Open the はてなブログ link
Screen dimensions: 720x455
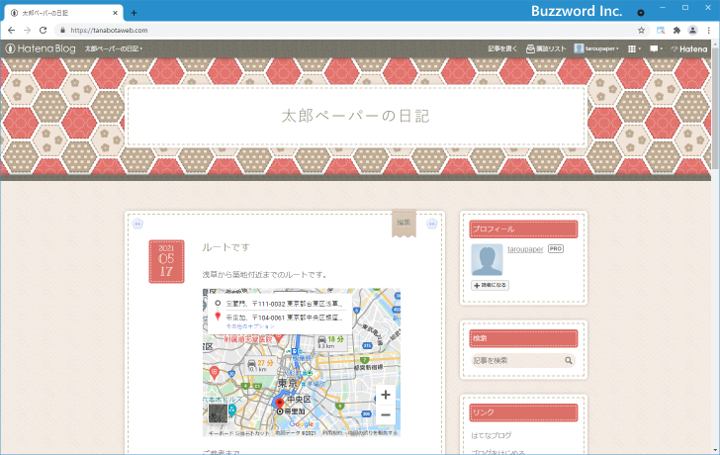coord(492,435)
